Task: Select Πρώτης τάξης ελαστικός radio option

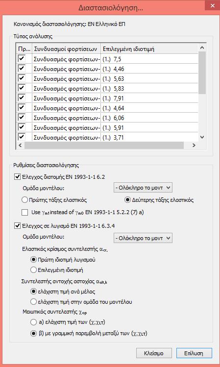Action: coord(24,200)
